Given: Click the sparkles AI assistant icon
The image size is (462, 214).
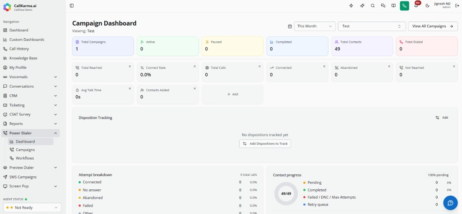Looking at the screenshot, I should 362,5.
